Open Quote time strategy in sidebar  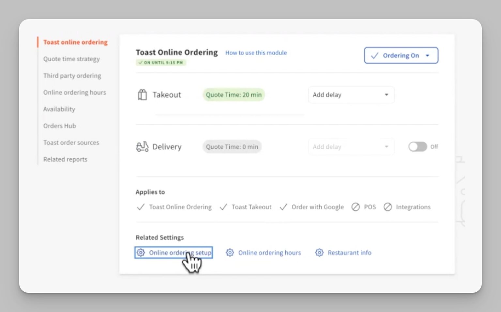tap(71, 59)
